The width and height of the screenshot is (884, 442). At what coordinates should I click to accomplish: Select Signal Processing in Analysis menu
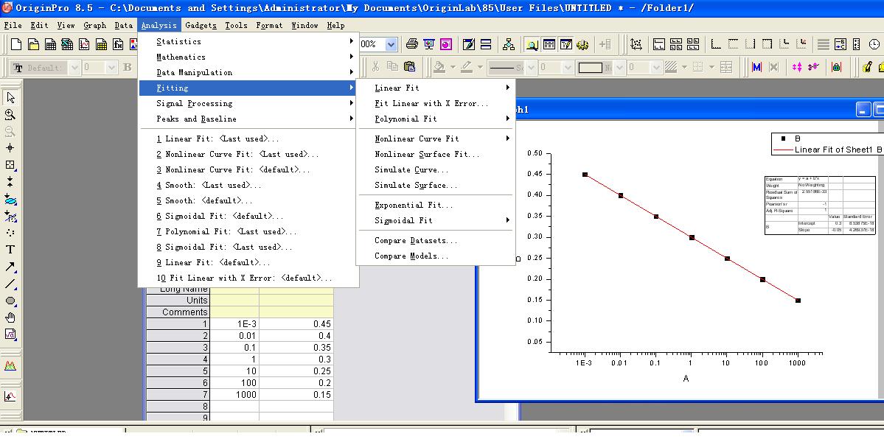(248, 104)
